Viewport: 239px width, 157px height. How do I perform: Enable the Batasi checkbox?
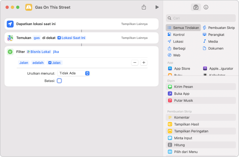pyautogui.click(x=59, y=81)
